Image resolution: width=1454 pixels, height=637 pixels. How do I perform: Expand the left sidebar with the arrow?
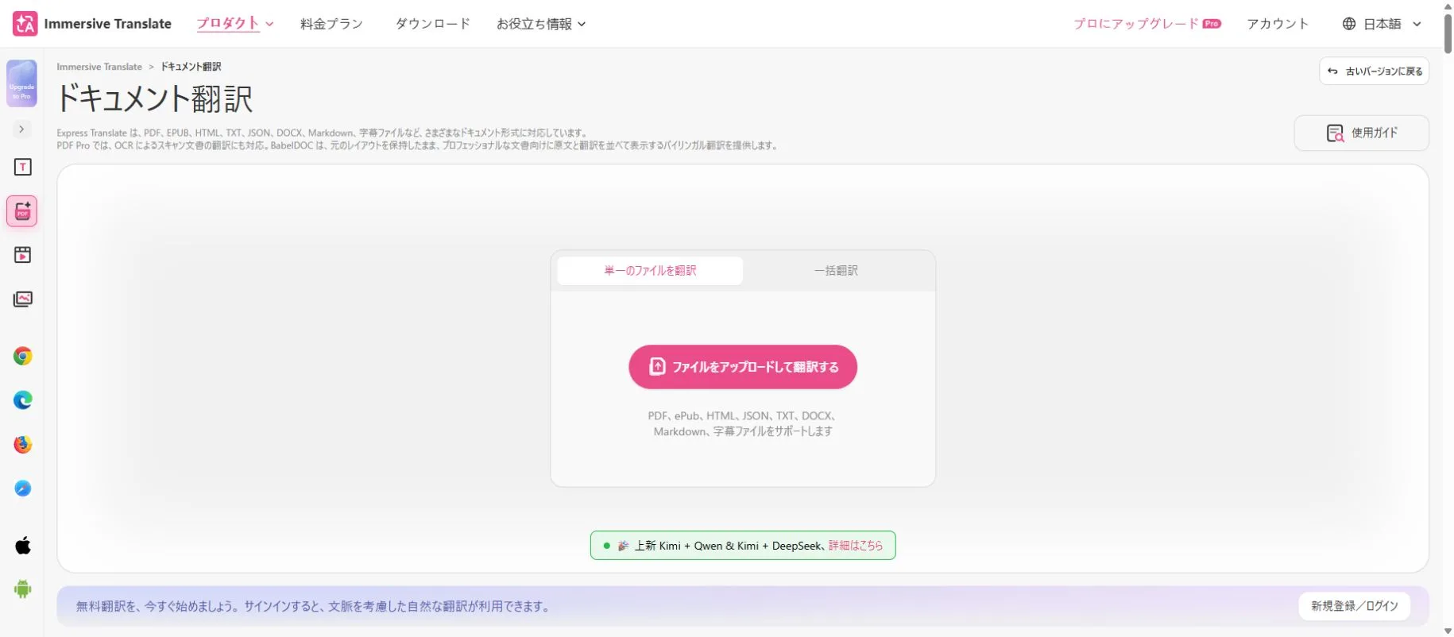21,129
